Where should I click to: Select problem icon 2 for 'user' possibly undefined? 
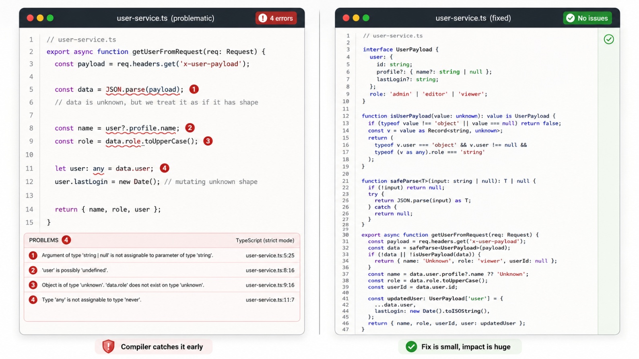pos(33,270)
